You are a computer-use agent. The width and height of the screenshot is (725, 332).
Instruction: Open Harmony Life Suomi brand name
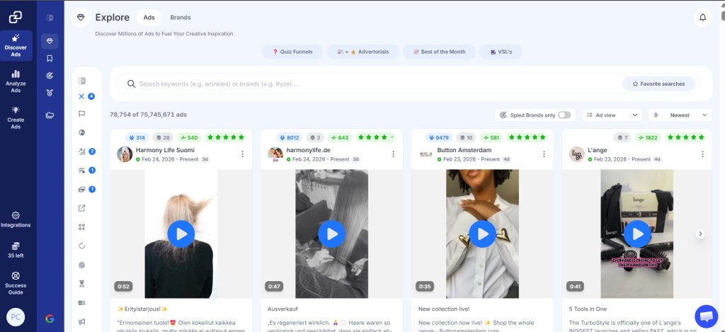165,150
